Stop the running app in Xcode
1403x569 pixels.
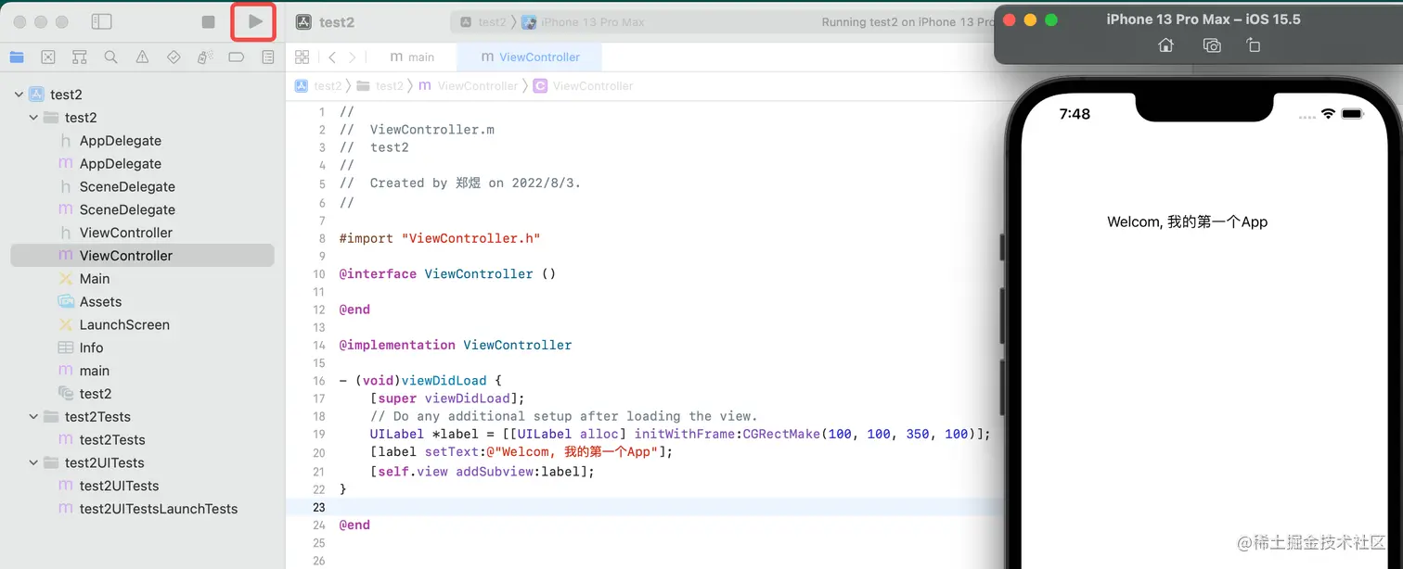tap(208, 21)
